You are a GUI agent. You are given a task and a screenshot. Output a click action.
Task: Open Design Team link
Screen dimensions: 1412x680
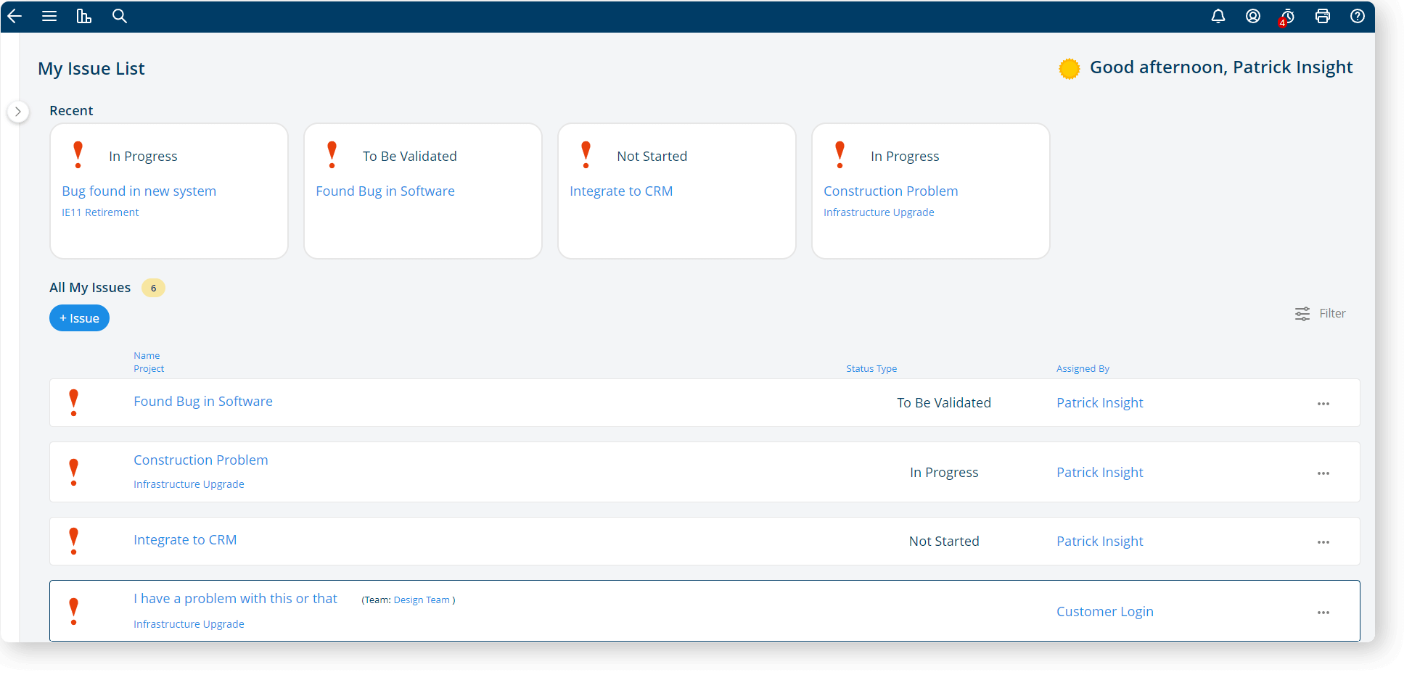pos(422,600)
